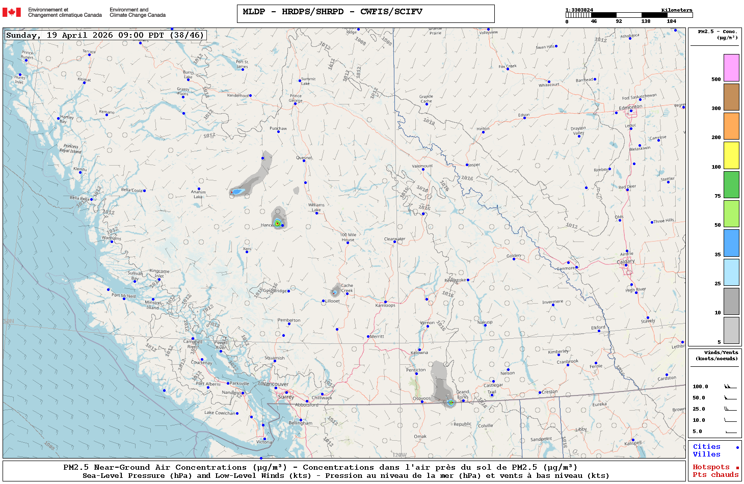Click the kilometers scale bar
Image resolution: width=744 pixels, height=484 pixels.
629,15
